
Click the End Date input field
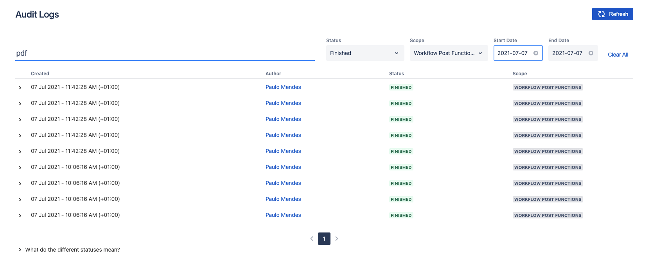(567, 53)
